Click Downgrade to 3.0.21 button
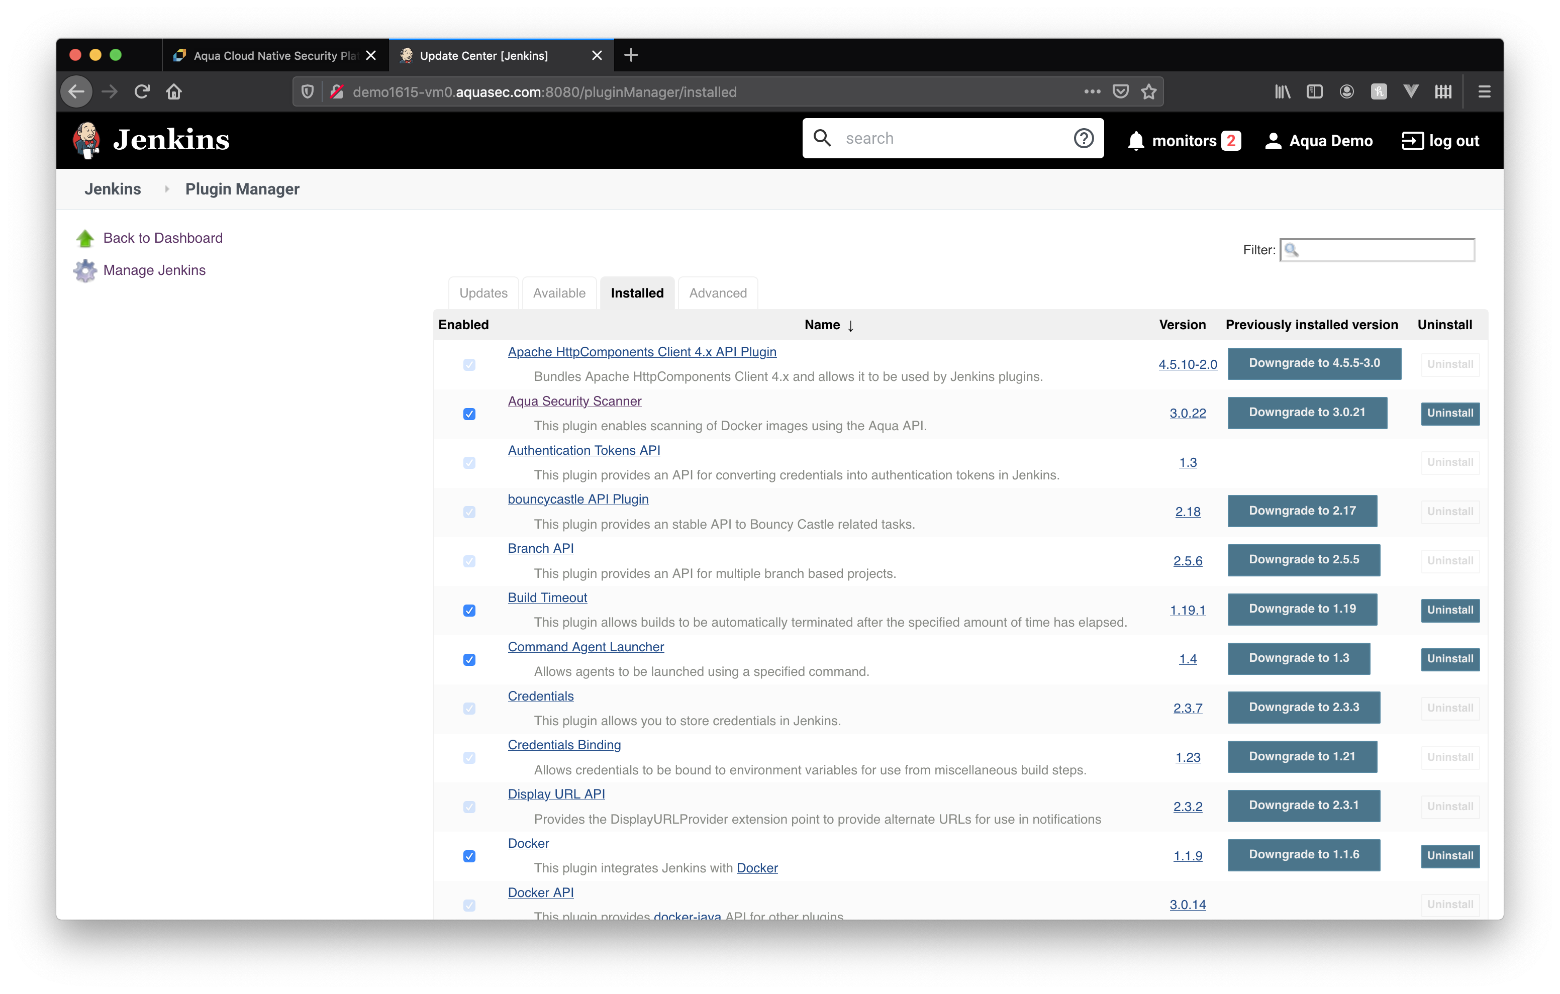The width and height of the screenshot is (1560, 994). [1305, 412]
